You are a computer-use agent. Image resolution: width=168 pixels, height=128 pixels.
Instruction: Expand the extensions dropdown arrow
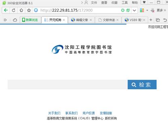click(147, 10)
